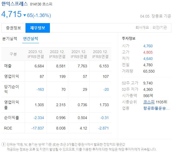Click the 거래량 value 65,550
The width and height of the screenshot is (173, 154).
(x=149, y=71)
